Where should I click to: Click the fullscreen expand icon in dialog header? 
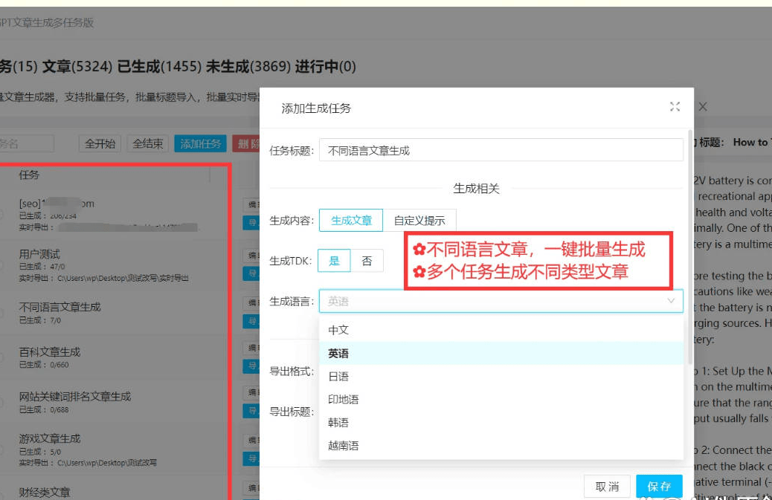click(675, 107)
